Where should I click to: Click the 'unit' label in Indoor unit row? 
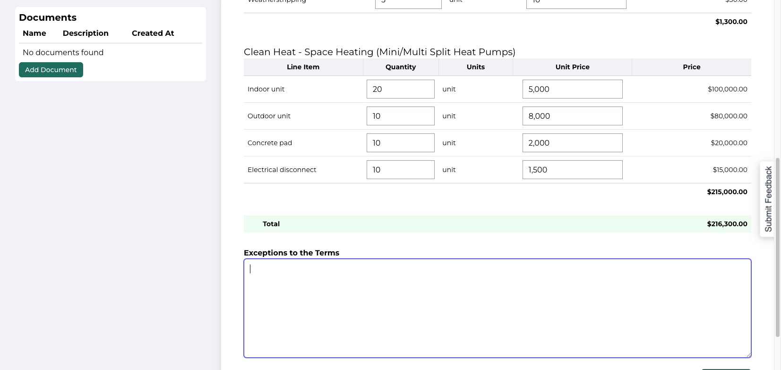point(449,89)
